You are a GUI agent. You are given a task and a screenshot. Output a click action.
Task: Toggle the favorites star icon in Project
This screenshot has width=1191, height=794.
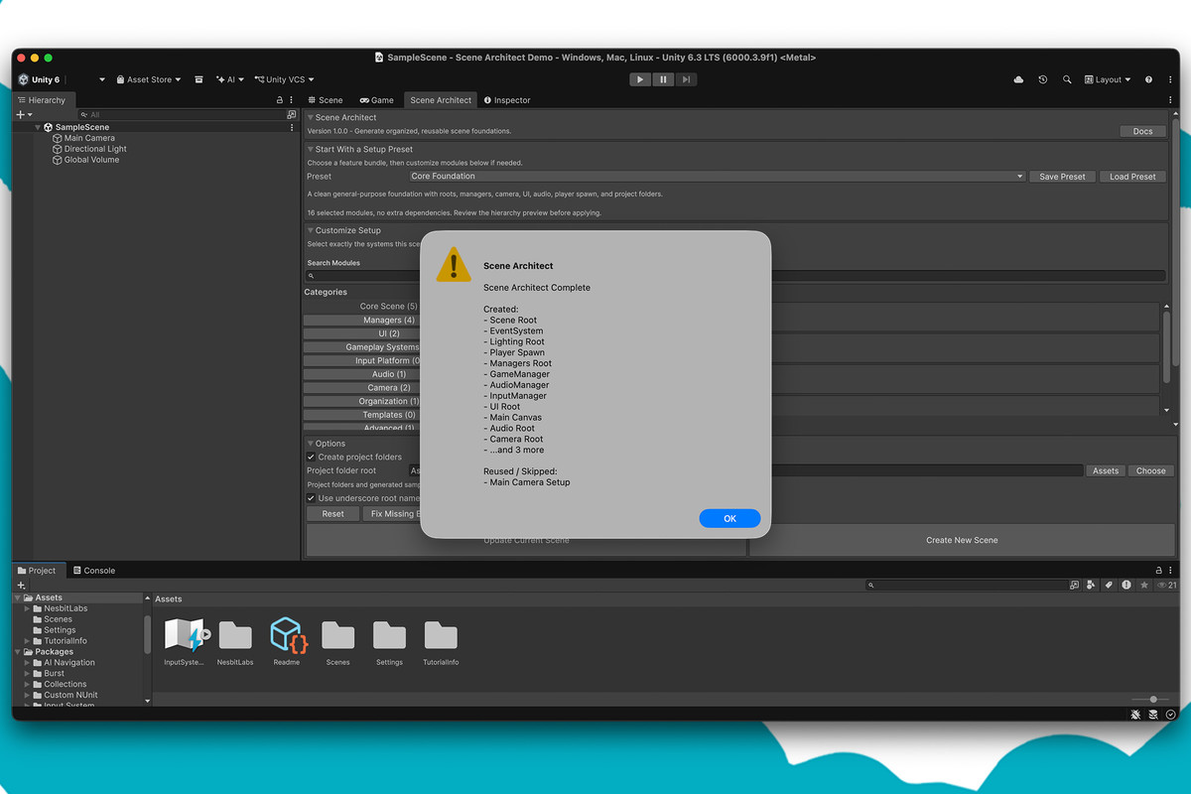click(x=1144, y=586)
